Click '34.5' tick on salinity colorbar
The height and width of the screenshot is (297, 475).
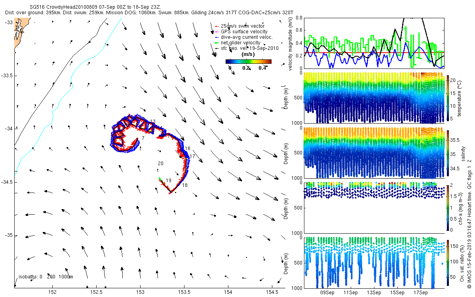pos(455,169)
